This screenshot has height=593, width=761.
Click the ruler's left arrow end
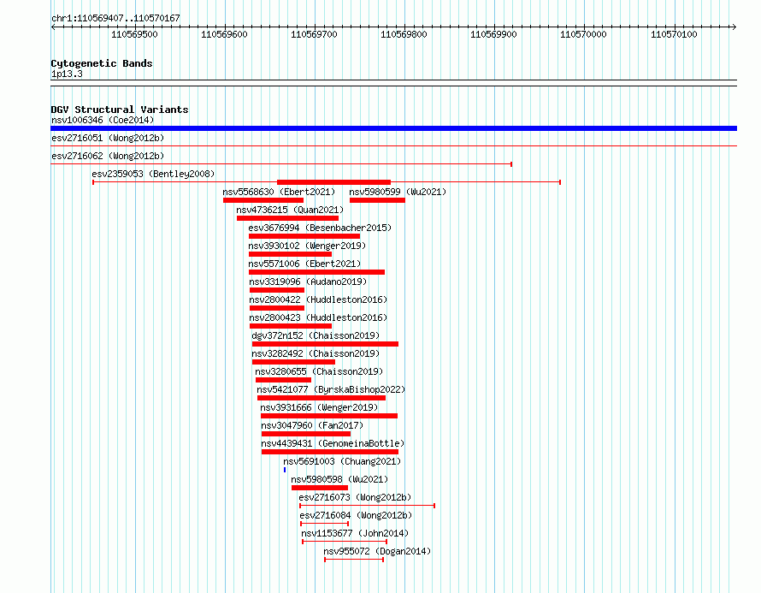pos(53,27)
